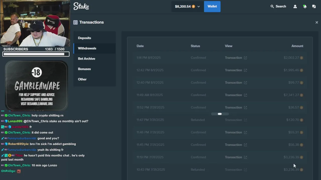Click the coin icon next to $55.31
The height and width of the screenshot is (180, 321).
[x=301, y=132]
